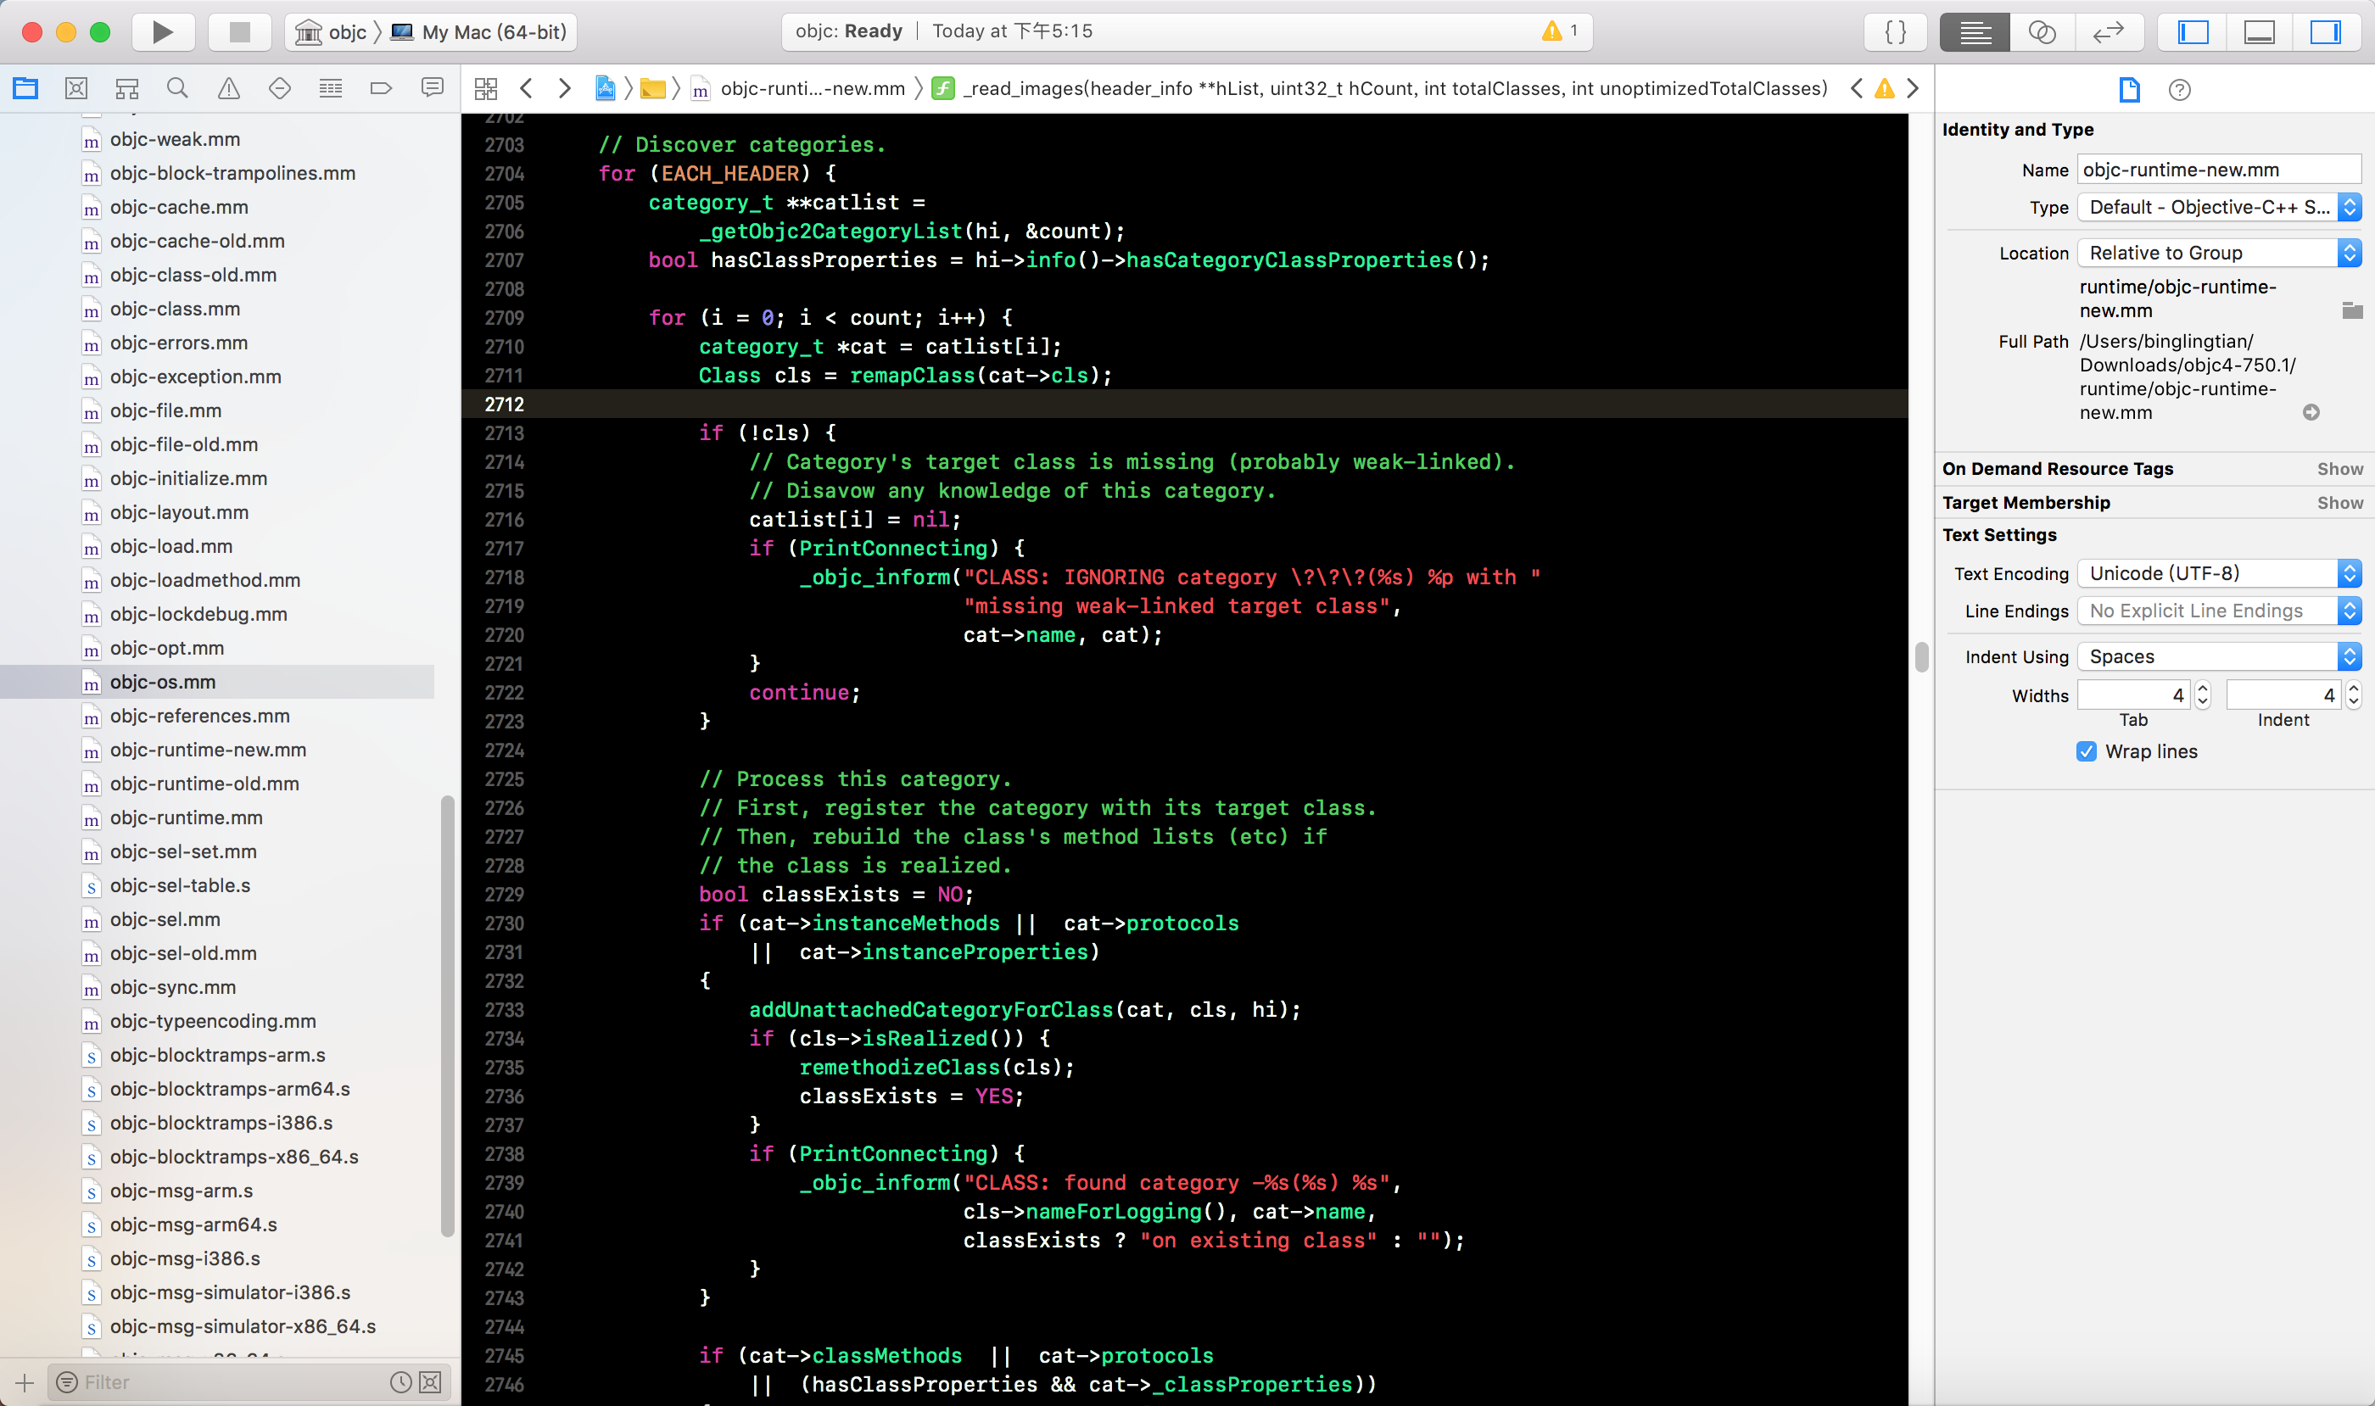Image resolution: width=2375 pixels, height=1406 pixels.
Task: Open the Source Control navigator icon
Action: pyautogui.click(x=77, y=88)
